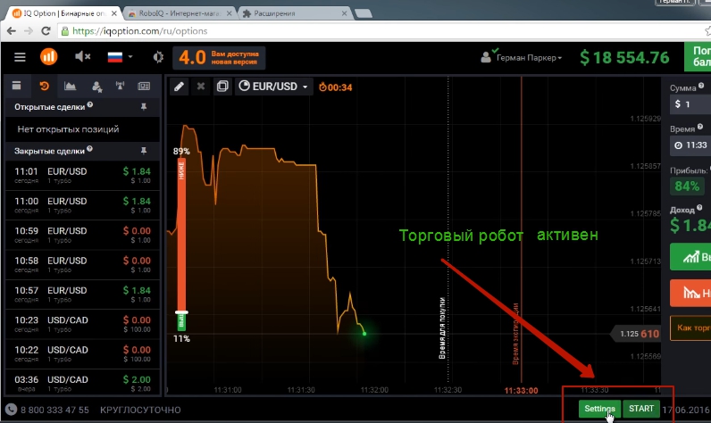
Task: Click the orange put (down) trade button
Action: [690, 293]
